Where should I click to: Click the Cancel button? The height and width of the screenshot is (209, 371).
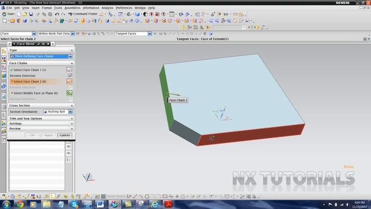(x=64, y=135)
